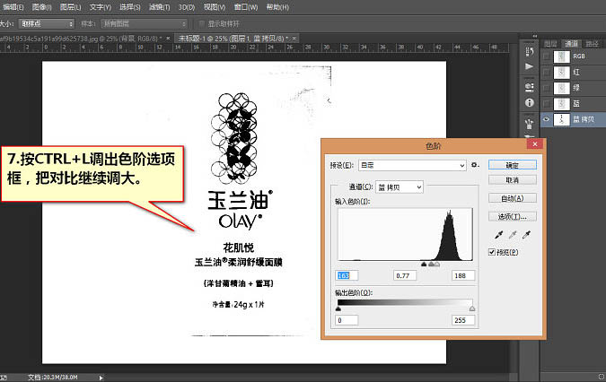Open the 选择(S) menu
Viewport: 606px width, 382px height.
130,7
